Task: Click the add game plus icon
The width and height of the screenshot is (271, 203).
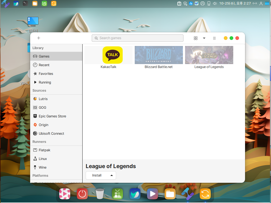Action: (x=39, y=38)
